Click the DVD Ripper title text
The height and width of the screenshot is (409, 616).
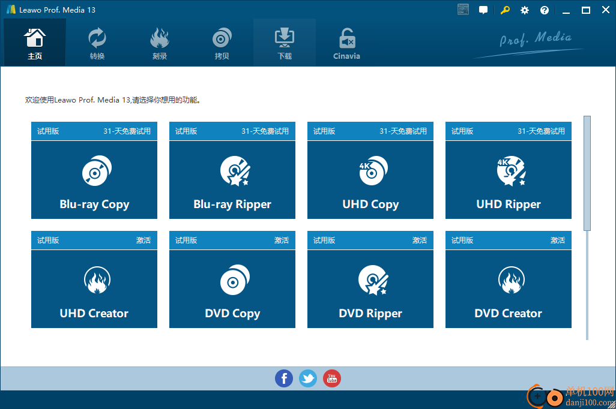click(x=370, y=314)
